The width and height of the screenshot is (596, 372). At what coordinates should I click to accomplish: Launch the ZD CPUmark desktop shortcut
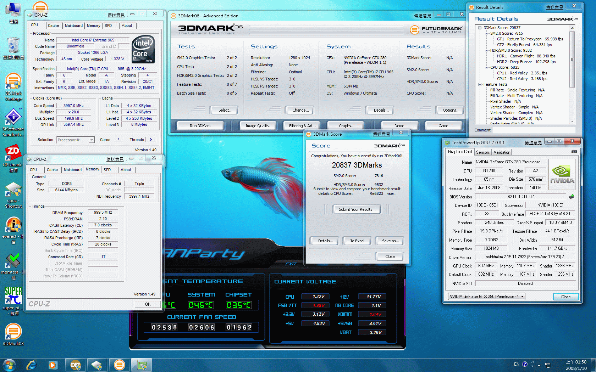(13, 158)
